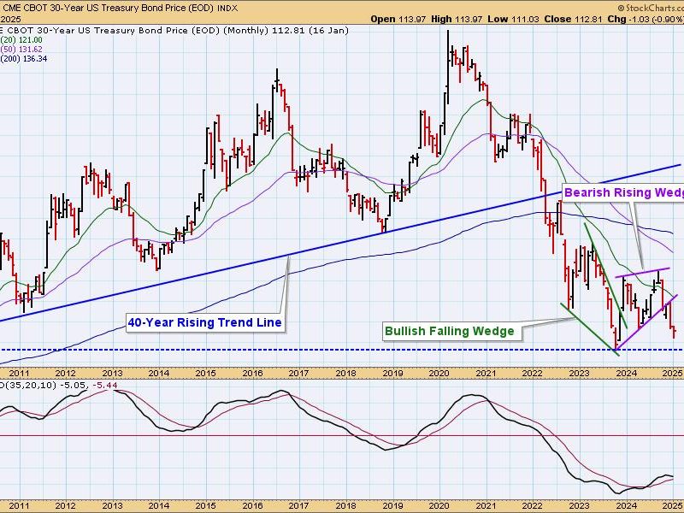684x513 pixels.
Task: Click '2013' on the price panel year axis
Action: click(x=112, y=374)
